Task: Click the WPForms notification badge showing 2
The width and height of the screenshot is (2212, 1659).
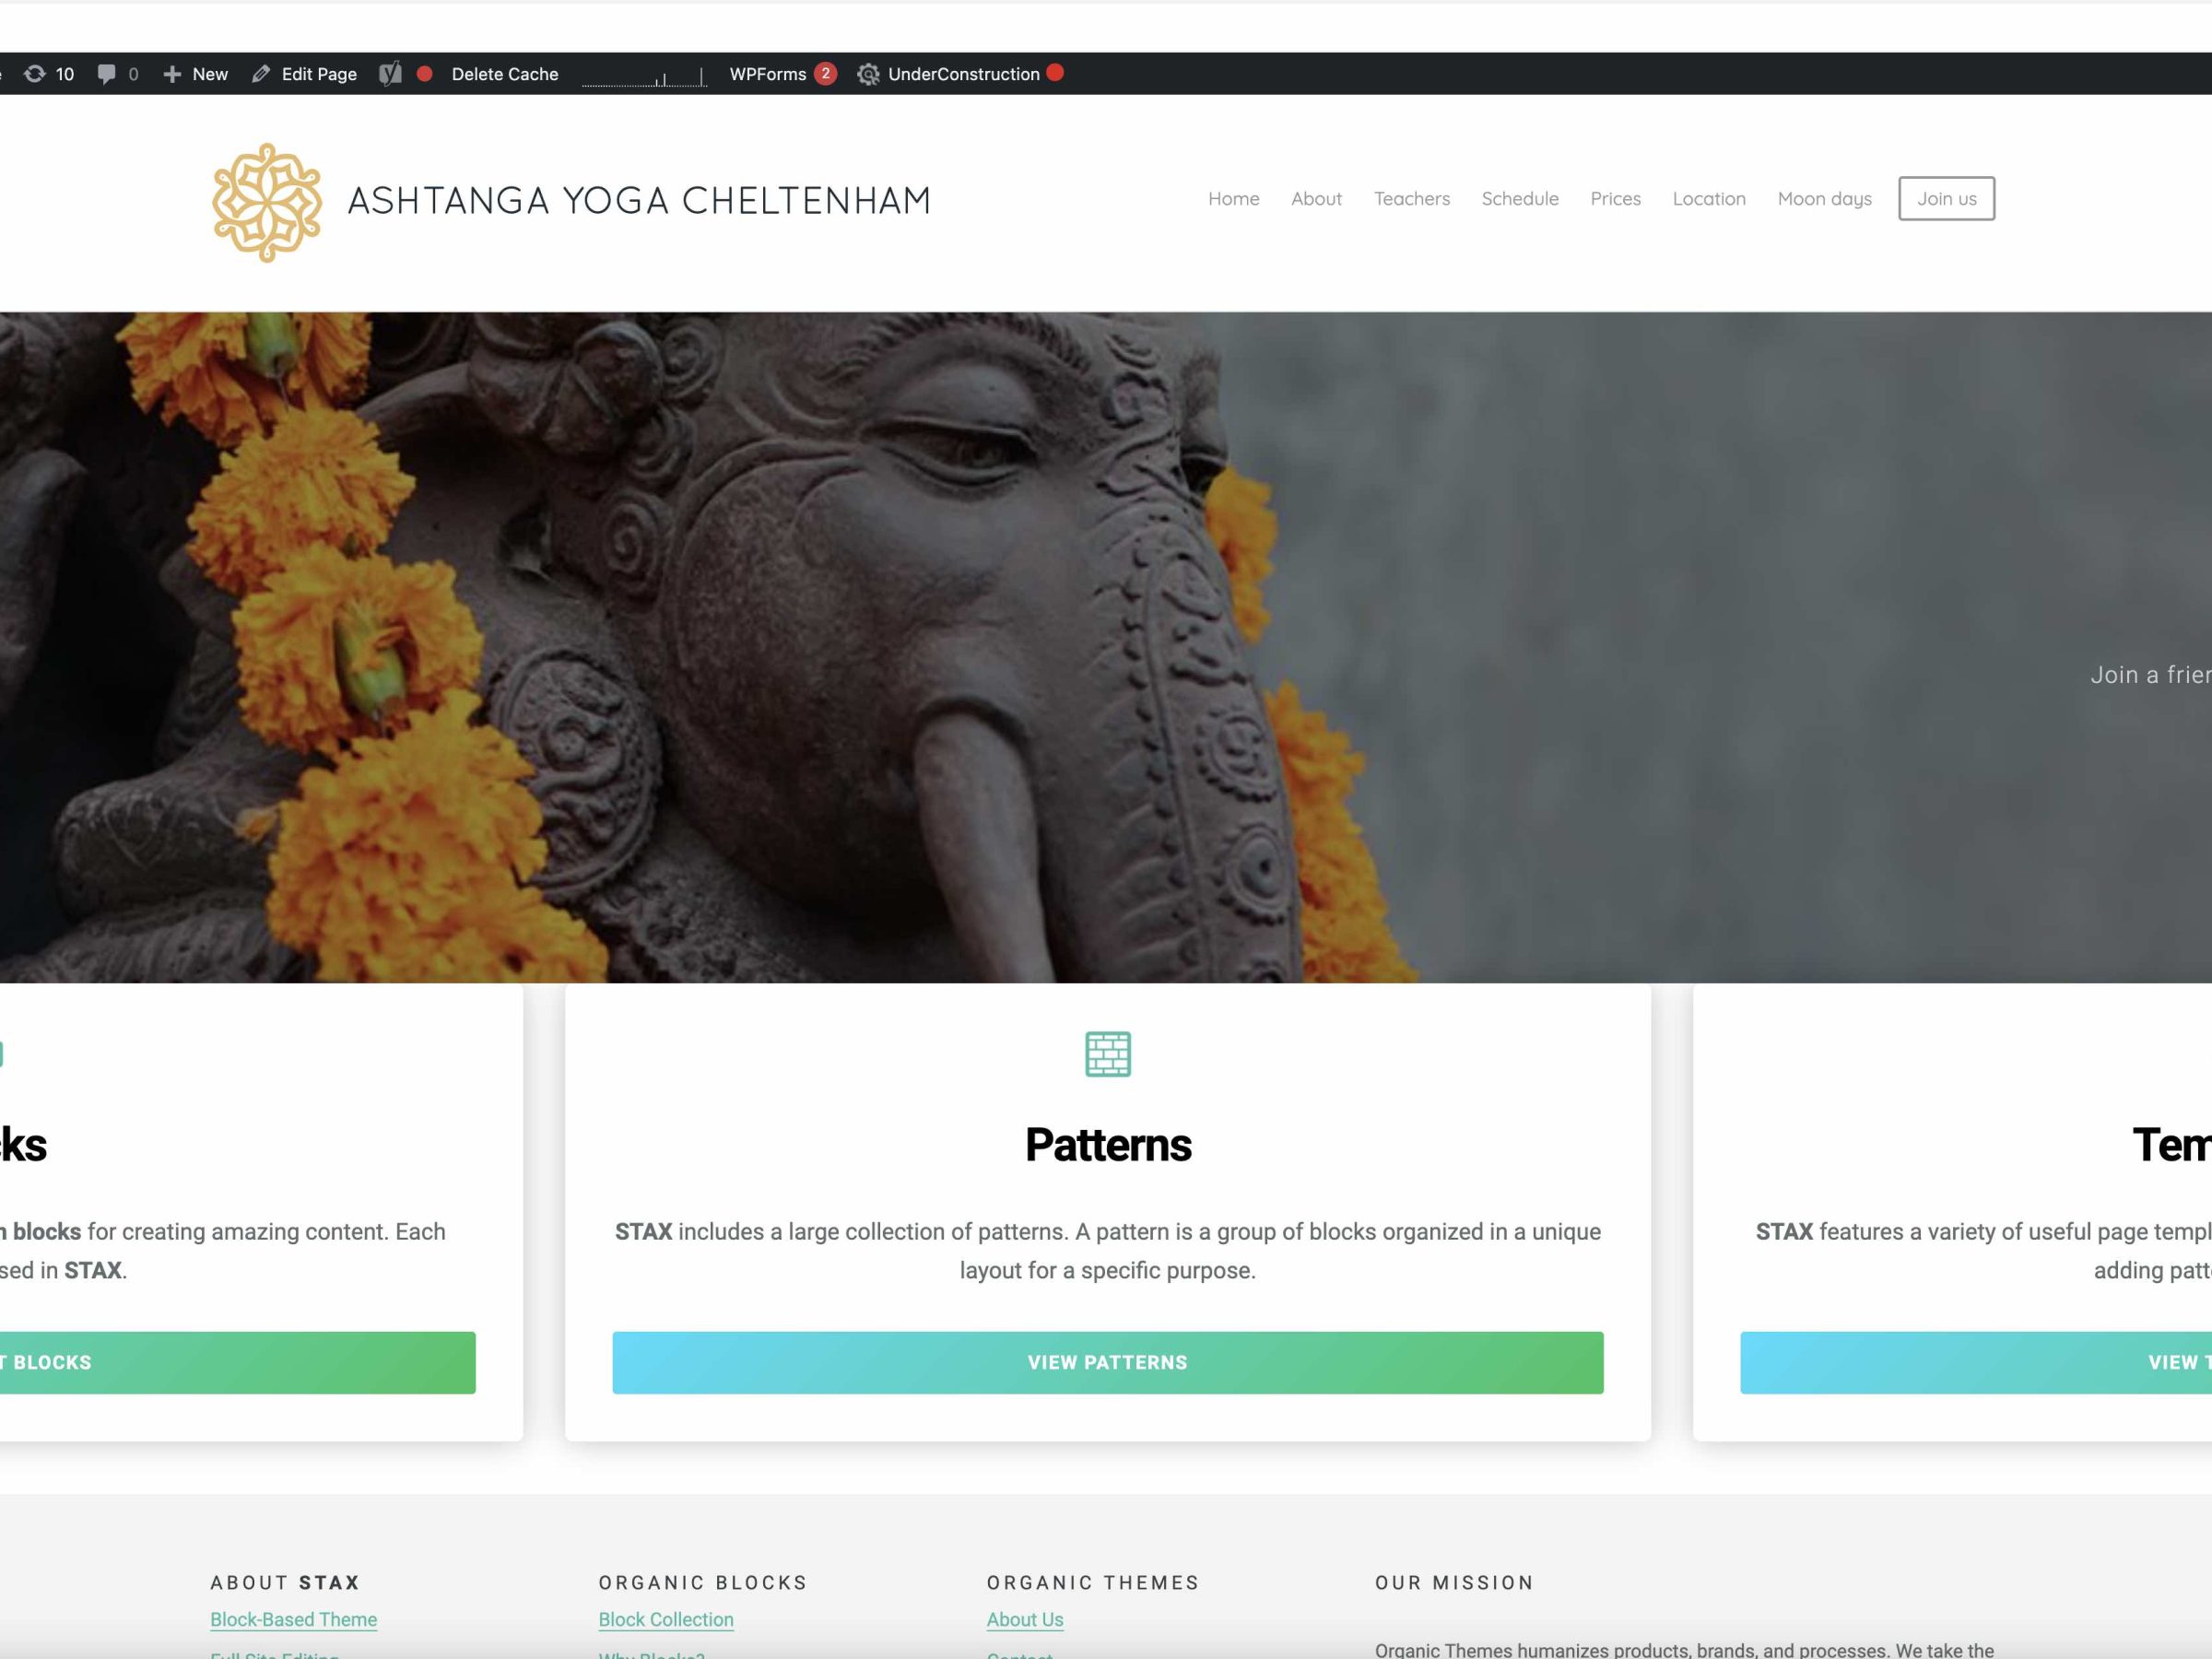Action: 825,73
